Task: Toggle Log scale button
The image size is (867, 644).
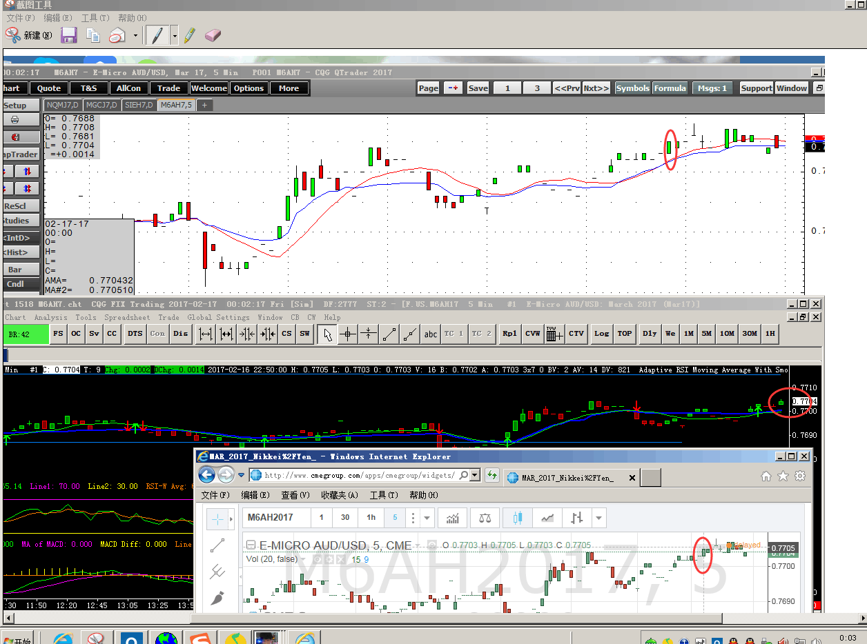Action: 602,334
